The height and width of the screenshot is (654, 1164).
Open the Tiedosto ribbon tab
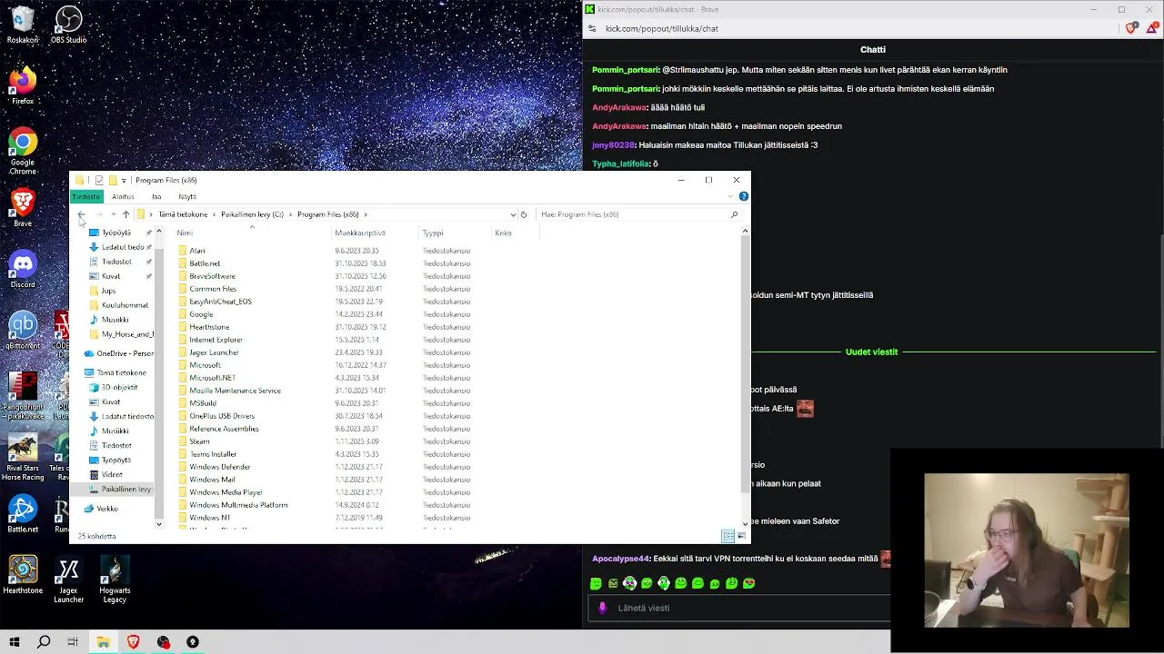pos(86,196)
